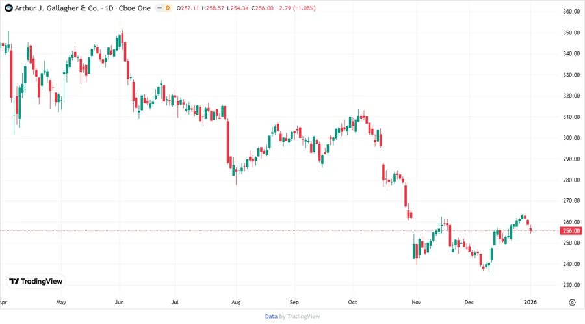Click the Arthur J. Gallagher logo icon
Image resolution: width=585 pixels, height=324 pixels.
tap(8, 8)
